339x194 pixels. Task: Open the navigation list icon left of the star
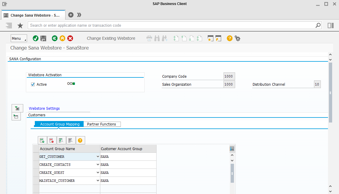click(x=9, y=26)
